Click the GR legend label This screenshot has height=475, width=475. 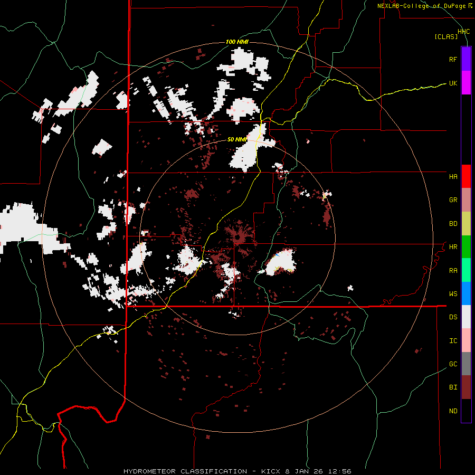[x=453, y=200]
